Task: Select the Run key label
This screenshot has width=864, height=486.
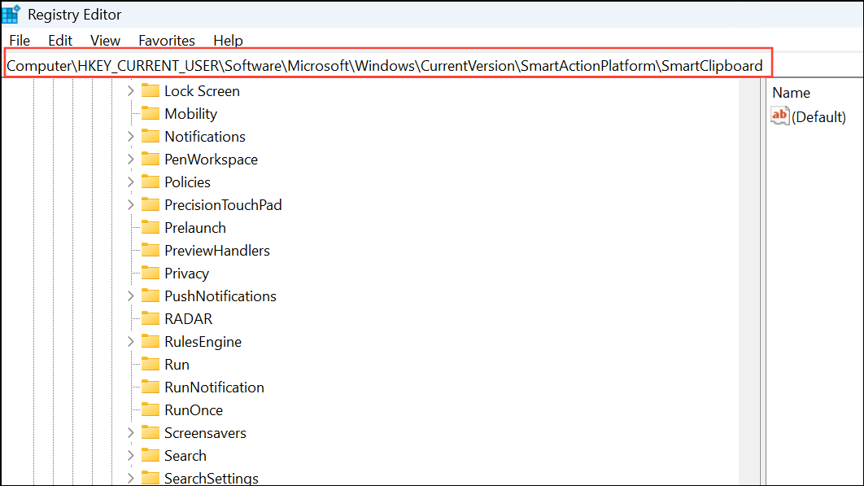Action: coord(177,365)
